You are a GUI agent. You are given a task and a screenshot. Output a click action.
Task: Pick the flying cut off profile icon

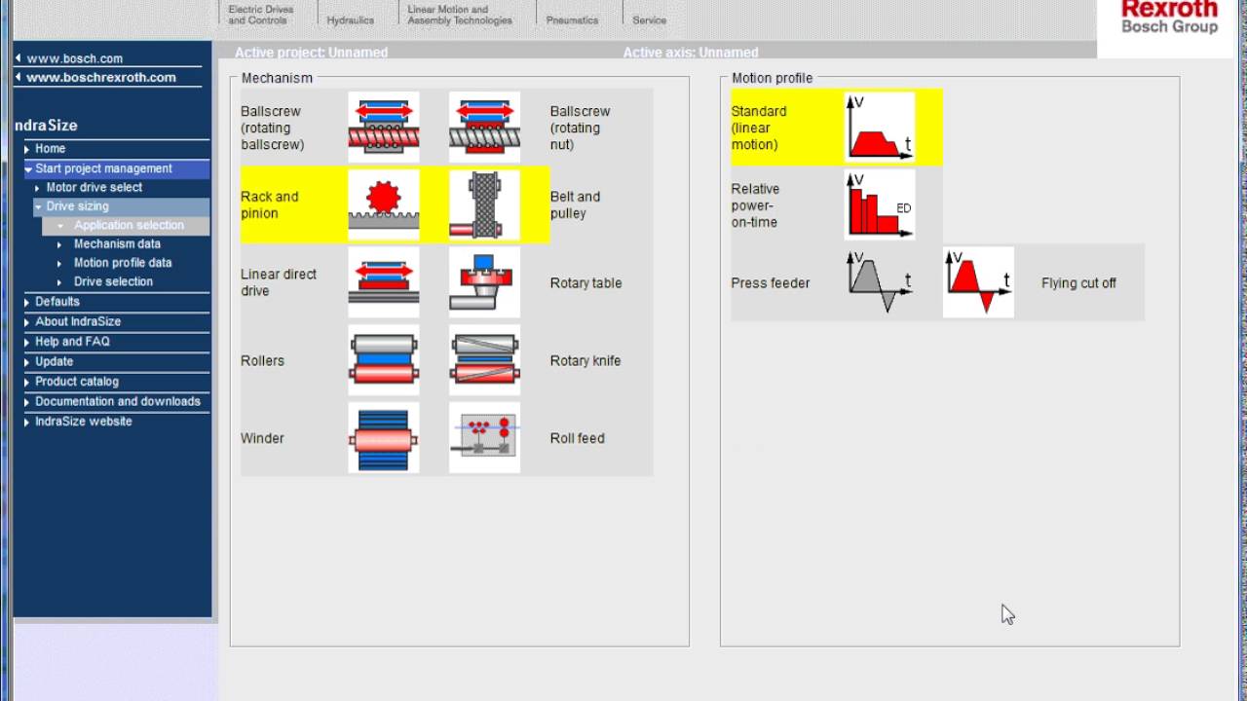click(978, 282)
